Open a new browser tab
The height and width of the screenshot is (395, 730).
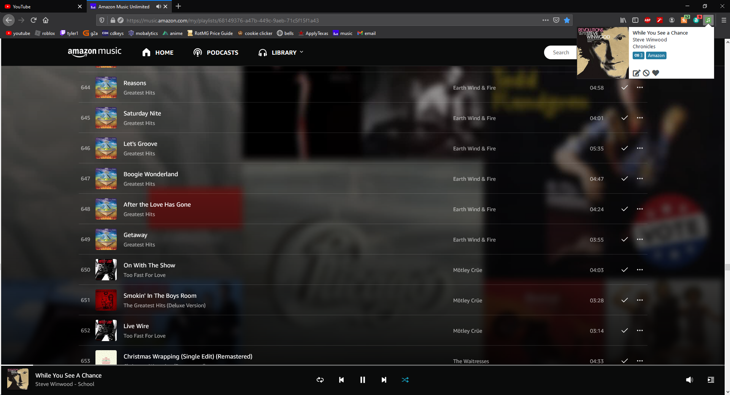(178, 6)
